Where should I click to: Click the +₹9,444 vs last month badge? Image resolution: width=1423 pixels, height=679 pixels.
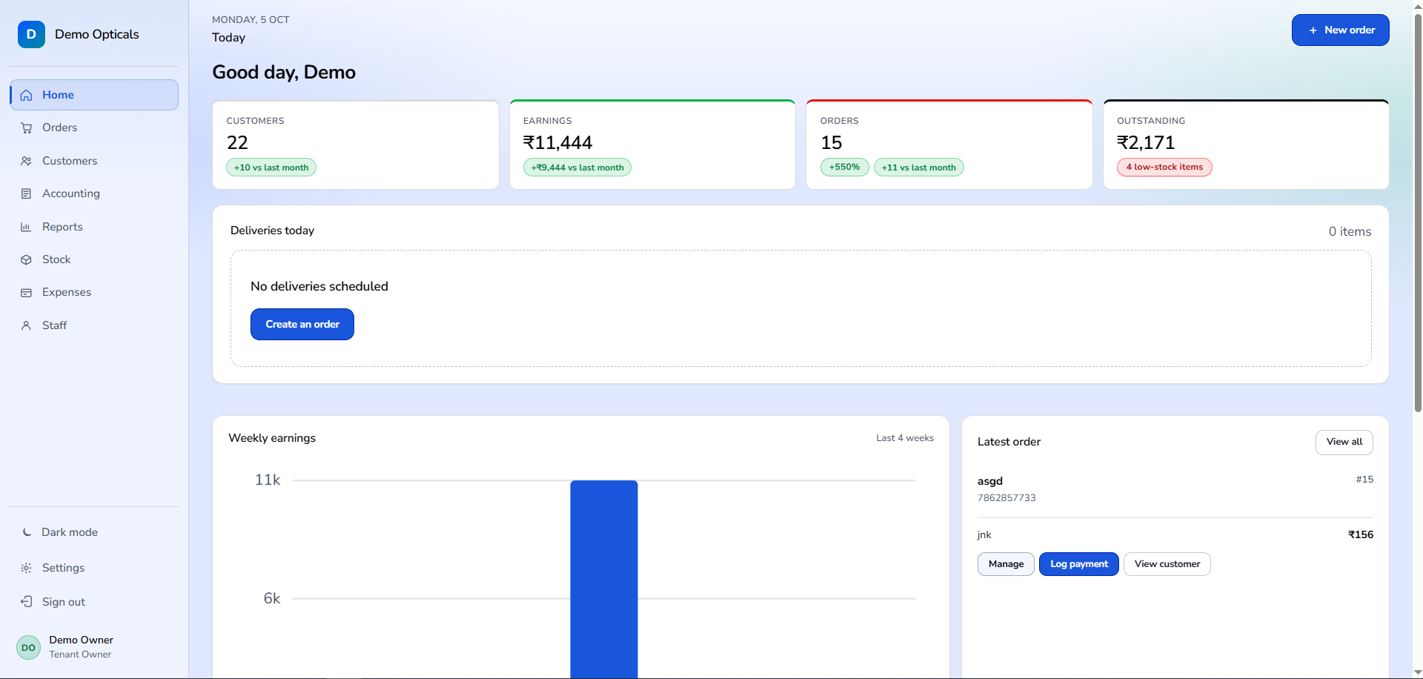(x=577, y=168)
